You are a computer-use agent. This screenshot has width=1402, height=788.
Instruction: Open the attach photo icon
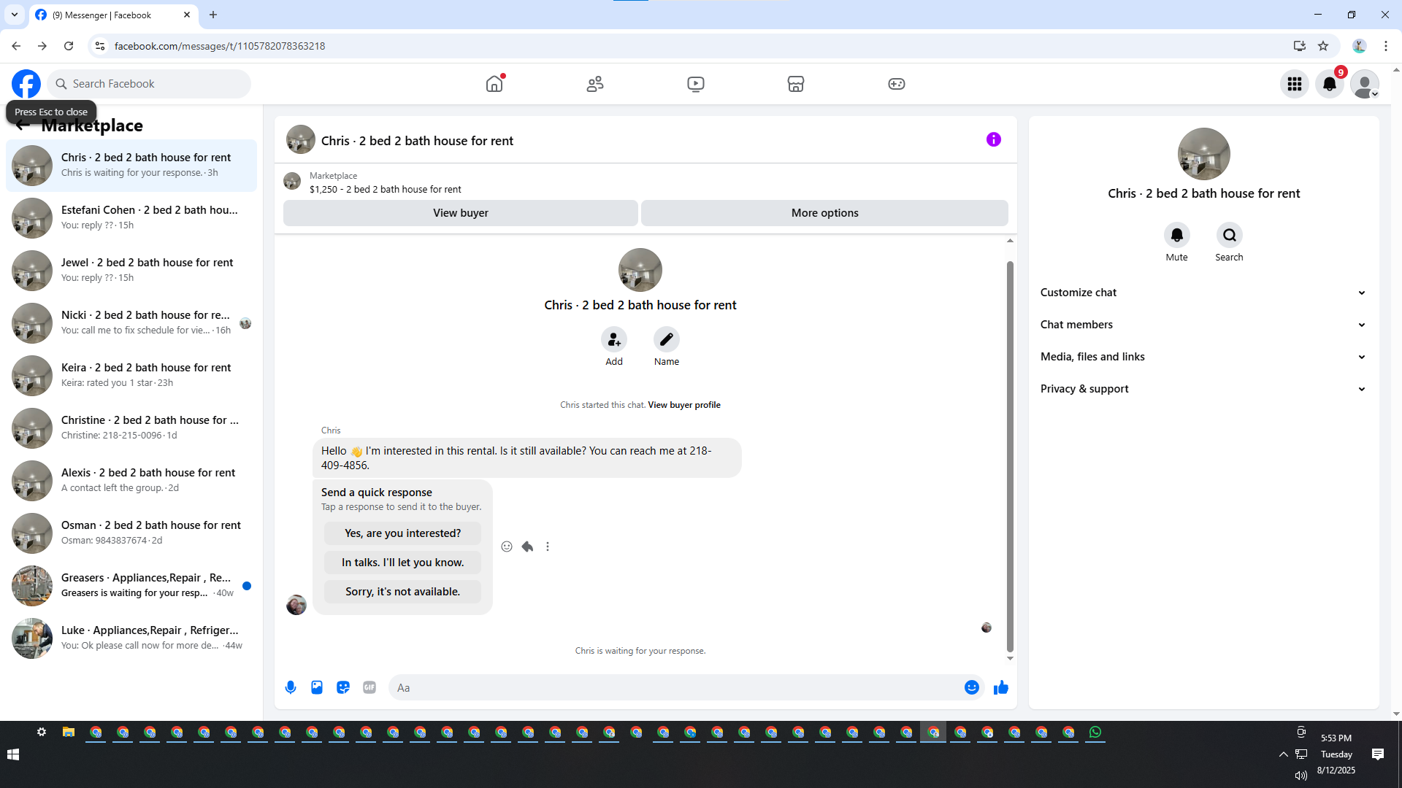[317, 687]
